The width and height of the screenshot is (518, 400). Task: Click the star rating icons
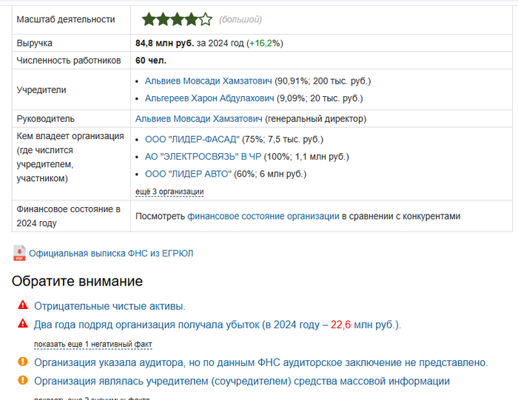click(177, 19)
